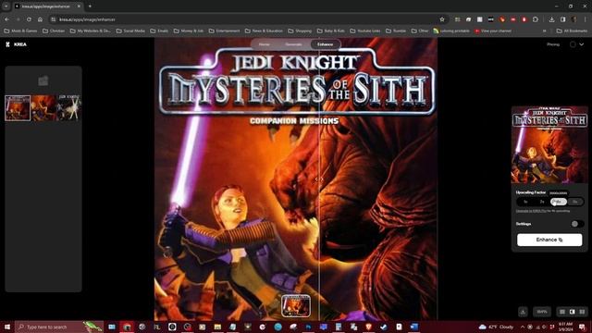
Task: Open the notifications center icon
Action: (x=582, y=327)
